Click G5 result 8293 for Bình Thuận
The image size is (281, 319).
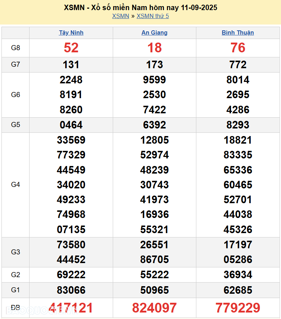point(238,125)
